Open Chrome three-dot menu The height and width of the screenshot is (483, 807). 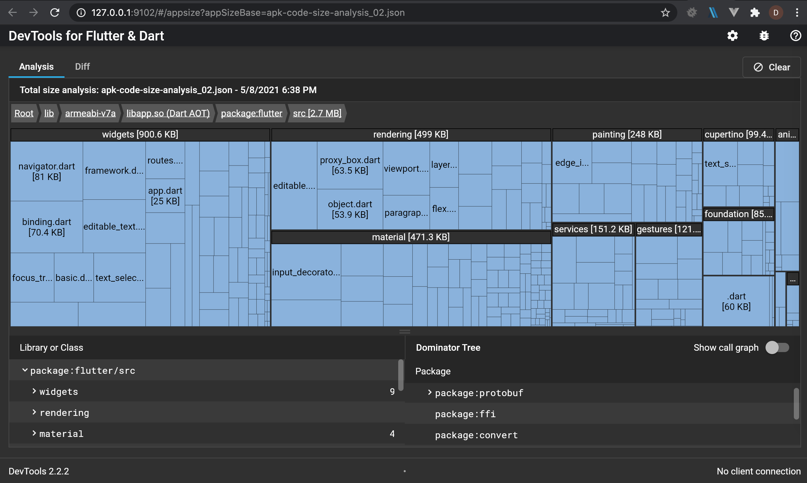pyautogui.click(x=797, y=13)
